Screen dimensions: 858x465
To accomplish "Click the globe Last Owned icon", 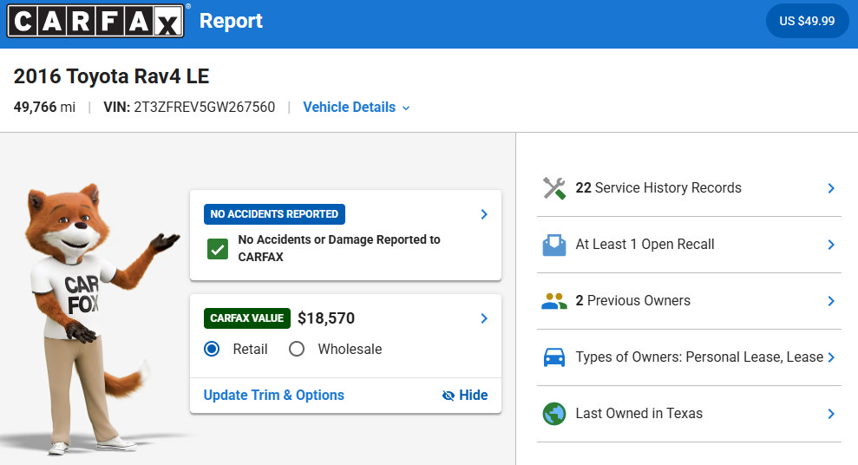I will coord(553,414).
